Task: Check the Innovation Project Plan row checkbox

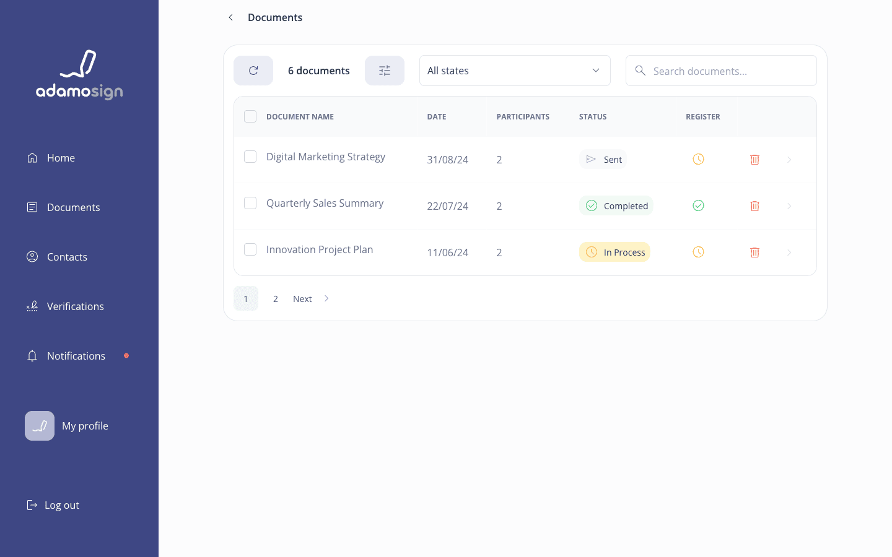Action: [x=250, y=249]
